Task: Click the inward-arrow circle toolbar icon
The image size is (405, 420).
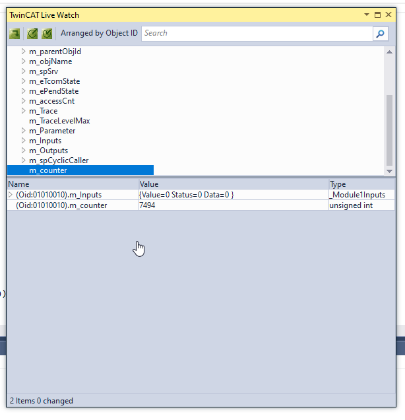Action: point(47,34)
